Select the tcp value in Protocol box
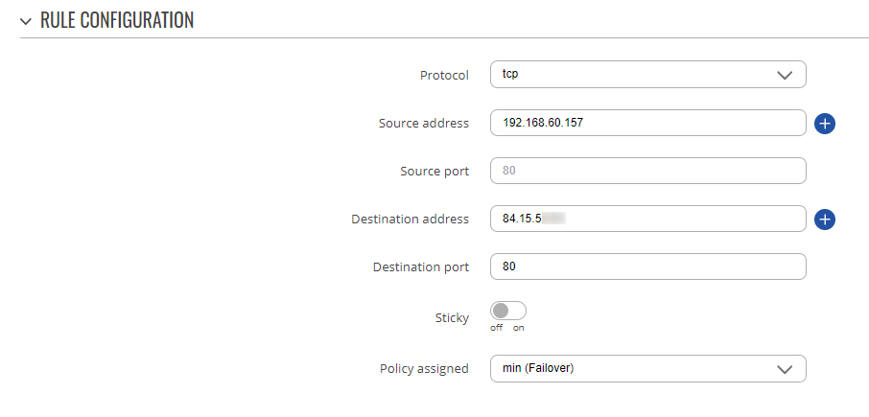 (x=510, y=74)
